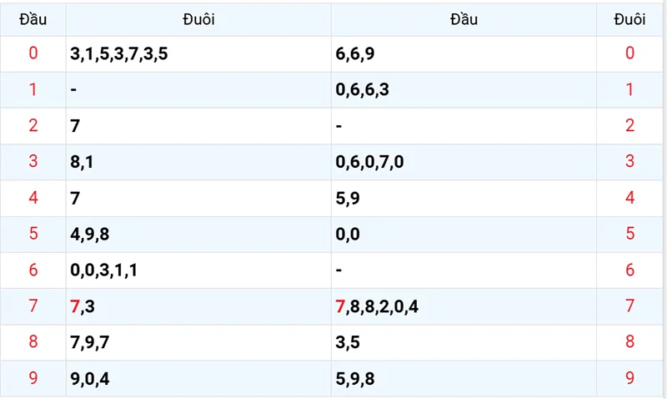The width and height of the screenshot is (667, 399).
Task: Select the 7,9,7 cell
Action: click(90, 342)
